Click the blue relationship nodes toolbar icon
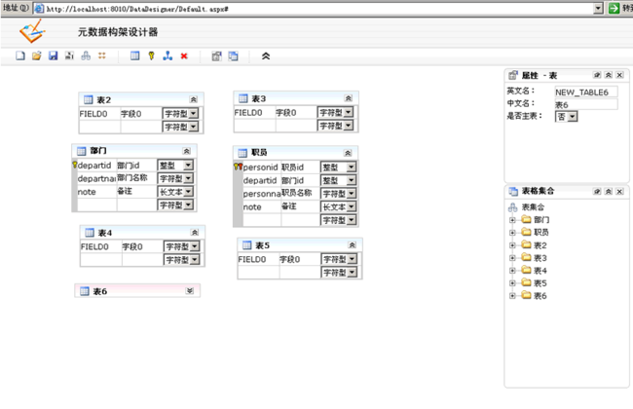Screen dimensions: 633x409 (x=168, y=56)
